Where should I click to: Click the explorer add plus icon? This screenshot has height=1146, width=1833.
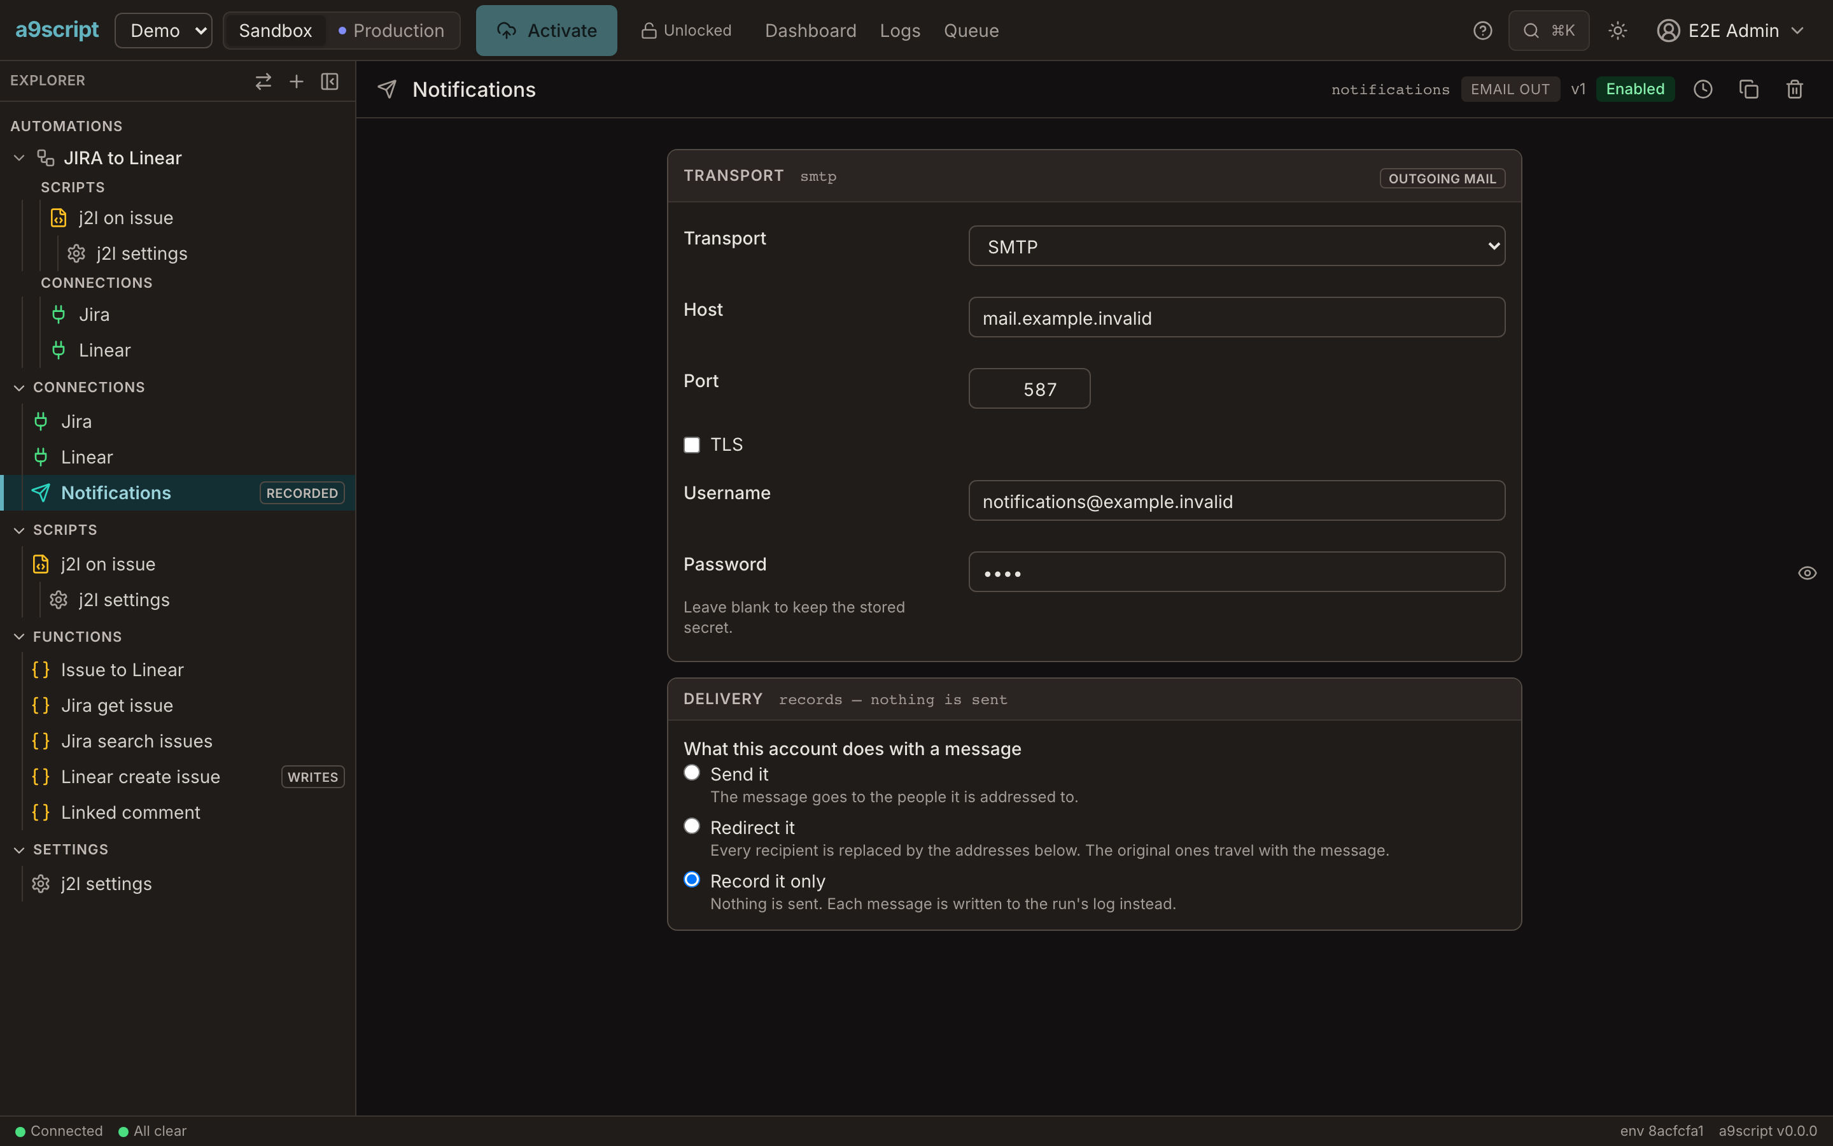coord(296,81)
